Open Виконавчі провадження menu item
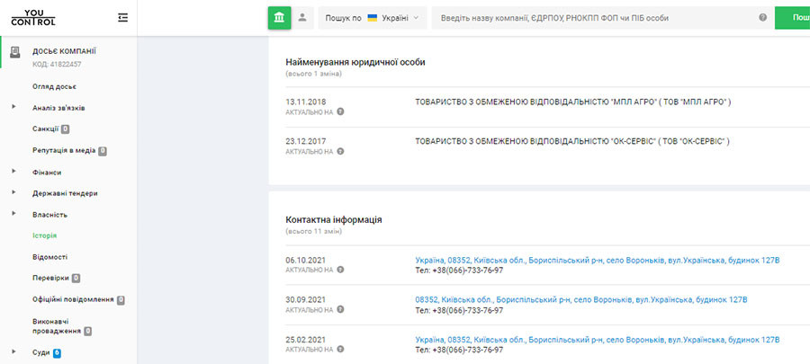Image resolution: width=810 pixels, height=364 pixels. click(x=57, y=326)
